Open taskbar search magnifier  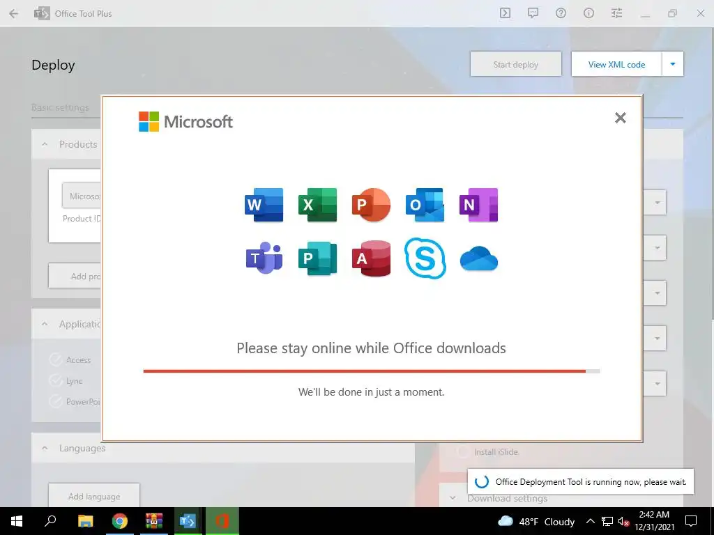[x=50, y=521]
